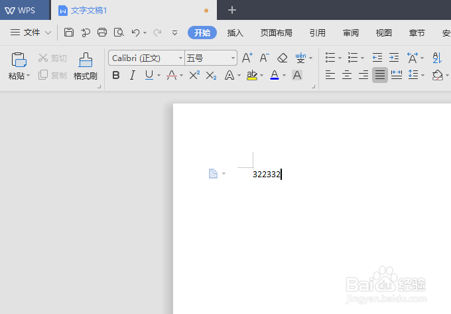Screen dimensions: 451x314
Task: Switch to the 插入 tab
Action: (x=235, y=33)
